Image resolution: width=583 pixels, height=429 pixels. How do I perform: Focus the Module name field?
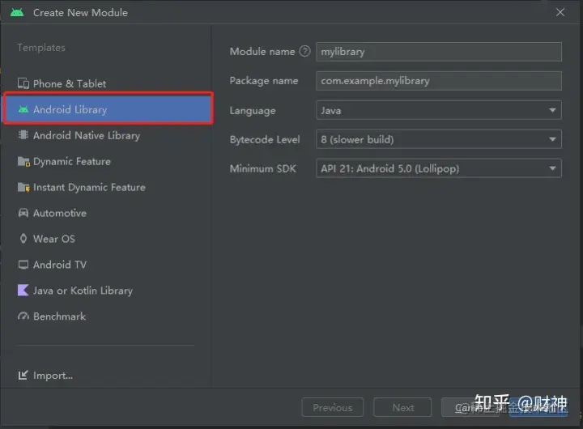coord(439,52)
